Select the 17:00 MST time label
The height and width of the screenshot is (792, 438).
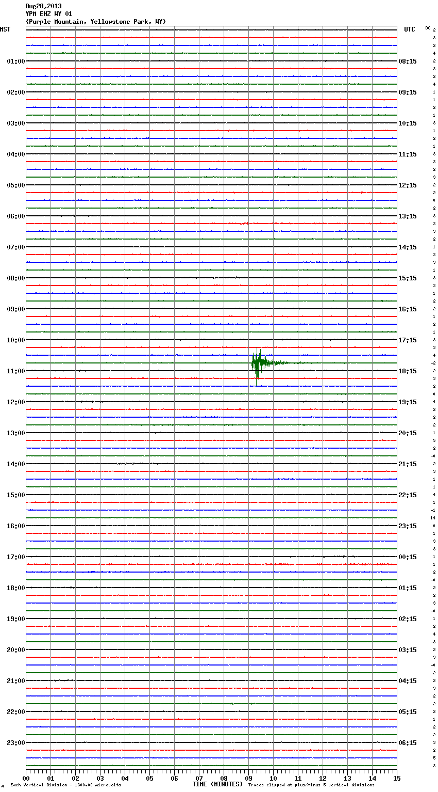click(16, 557)
